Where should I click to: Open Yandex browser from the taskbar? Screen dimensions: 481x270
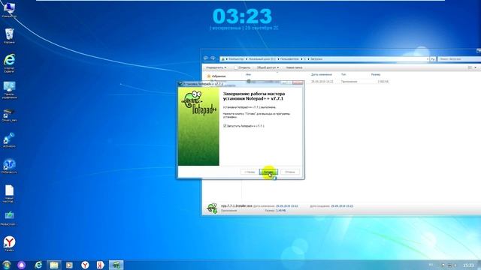pos(85,265)
